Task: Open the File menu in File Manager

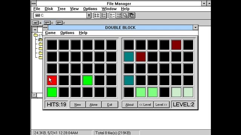Action: pyautogui.click(x=37, y=9)
